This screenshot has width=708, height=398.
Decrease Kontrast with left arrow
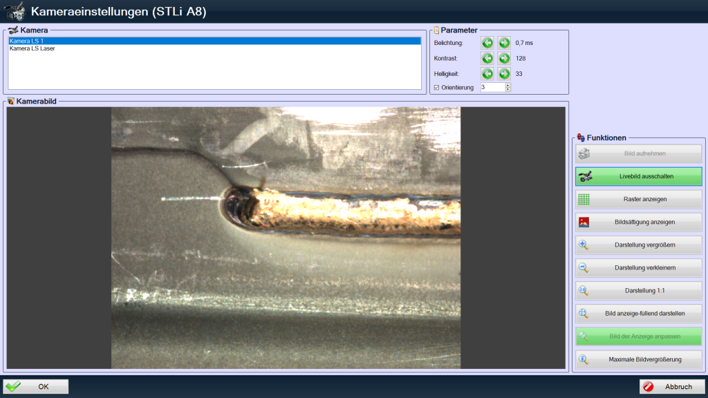(x=487, y=58)
